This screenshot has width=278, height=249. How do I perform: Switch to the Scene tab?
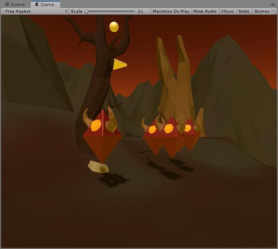15,4
